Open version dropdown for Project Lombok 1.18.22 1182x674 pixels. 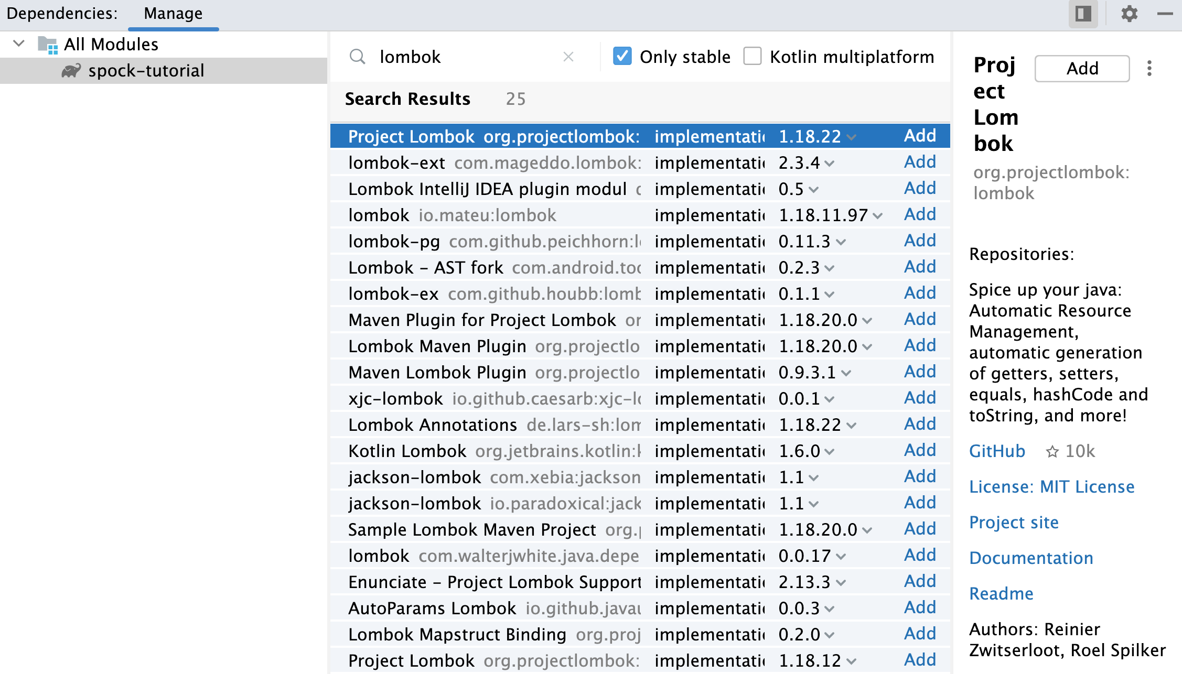pos(851,137)
